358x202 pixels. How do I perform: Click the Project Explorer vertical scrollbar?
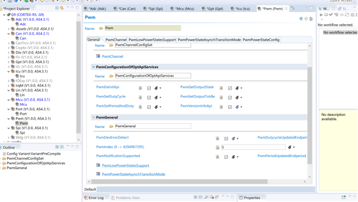(79, 77)
